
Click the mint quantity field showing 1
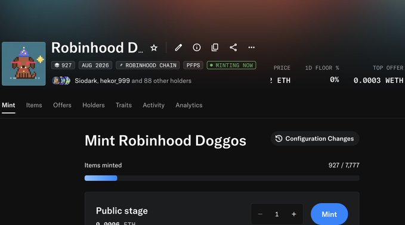(x=277, y=214)
